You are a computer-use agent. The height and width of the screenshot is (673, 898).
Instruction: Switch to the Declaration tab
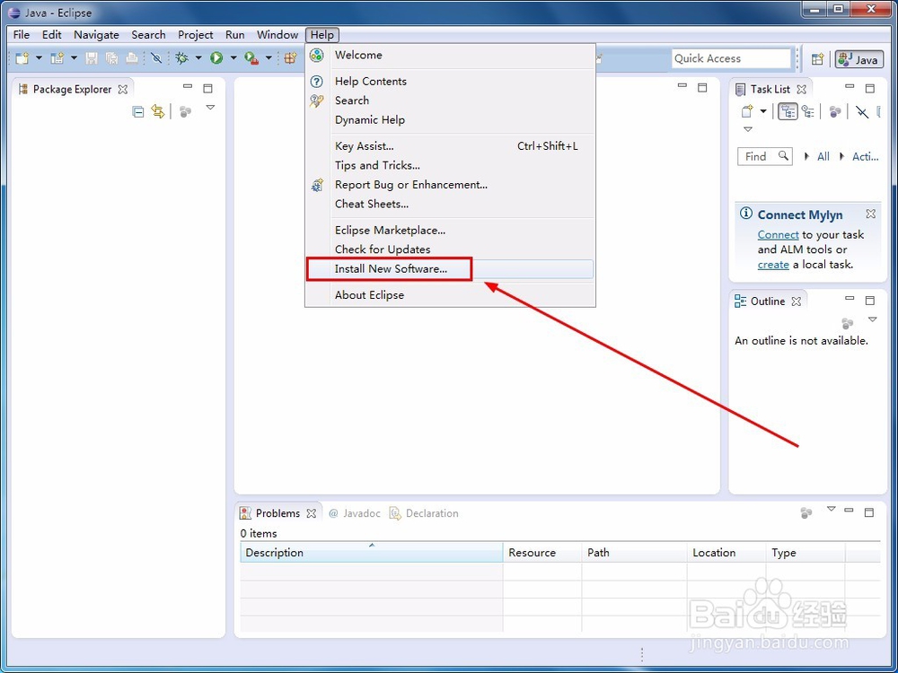coord(424,513)
